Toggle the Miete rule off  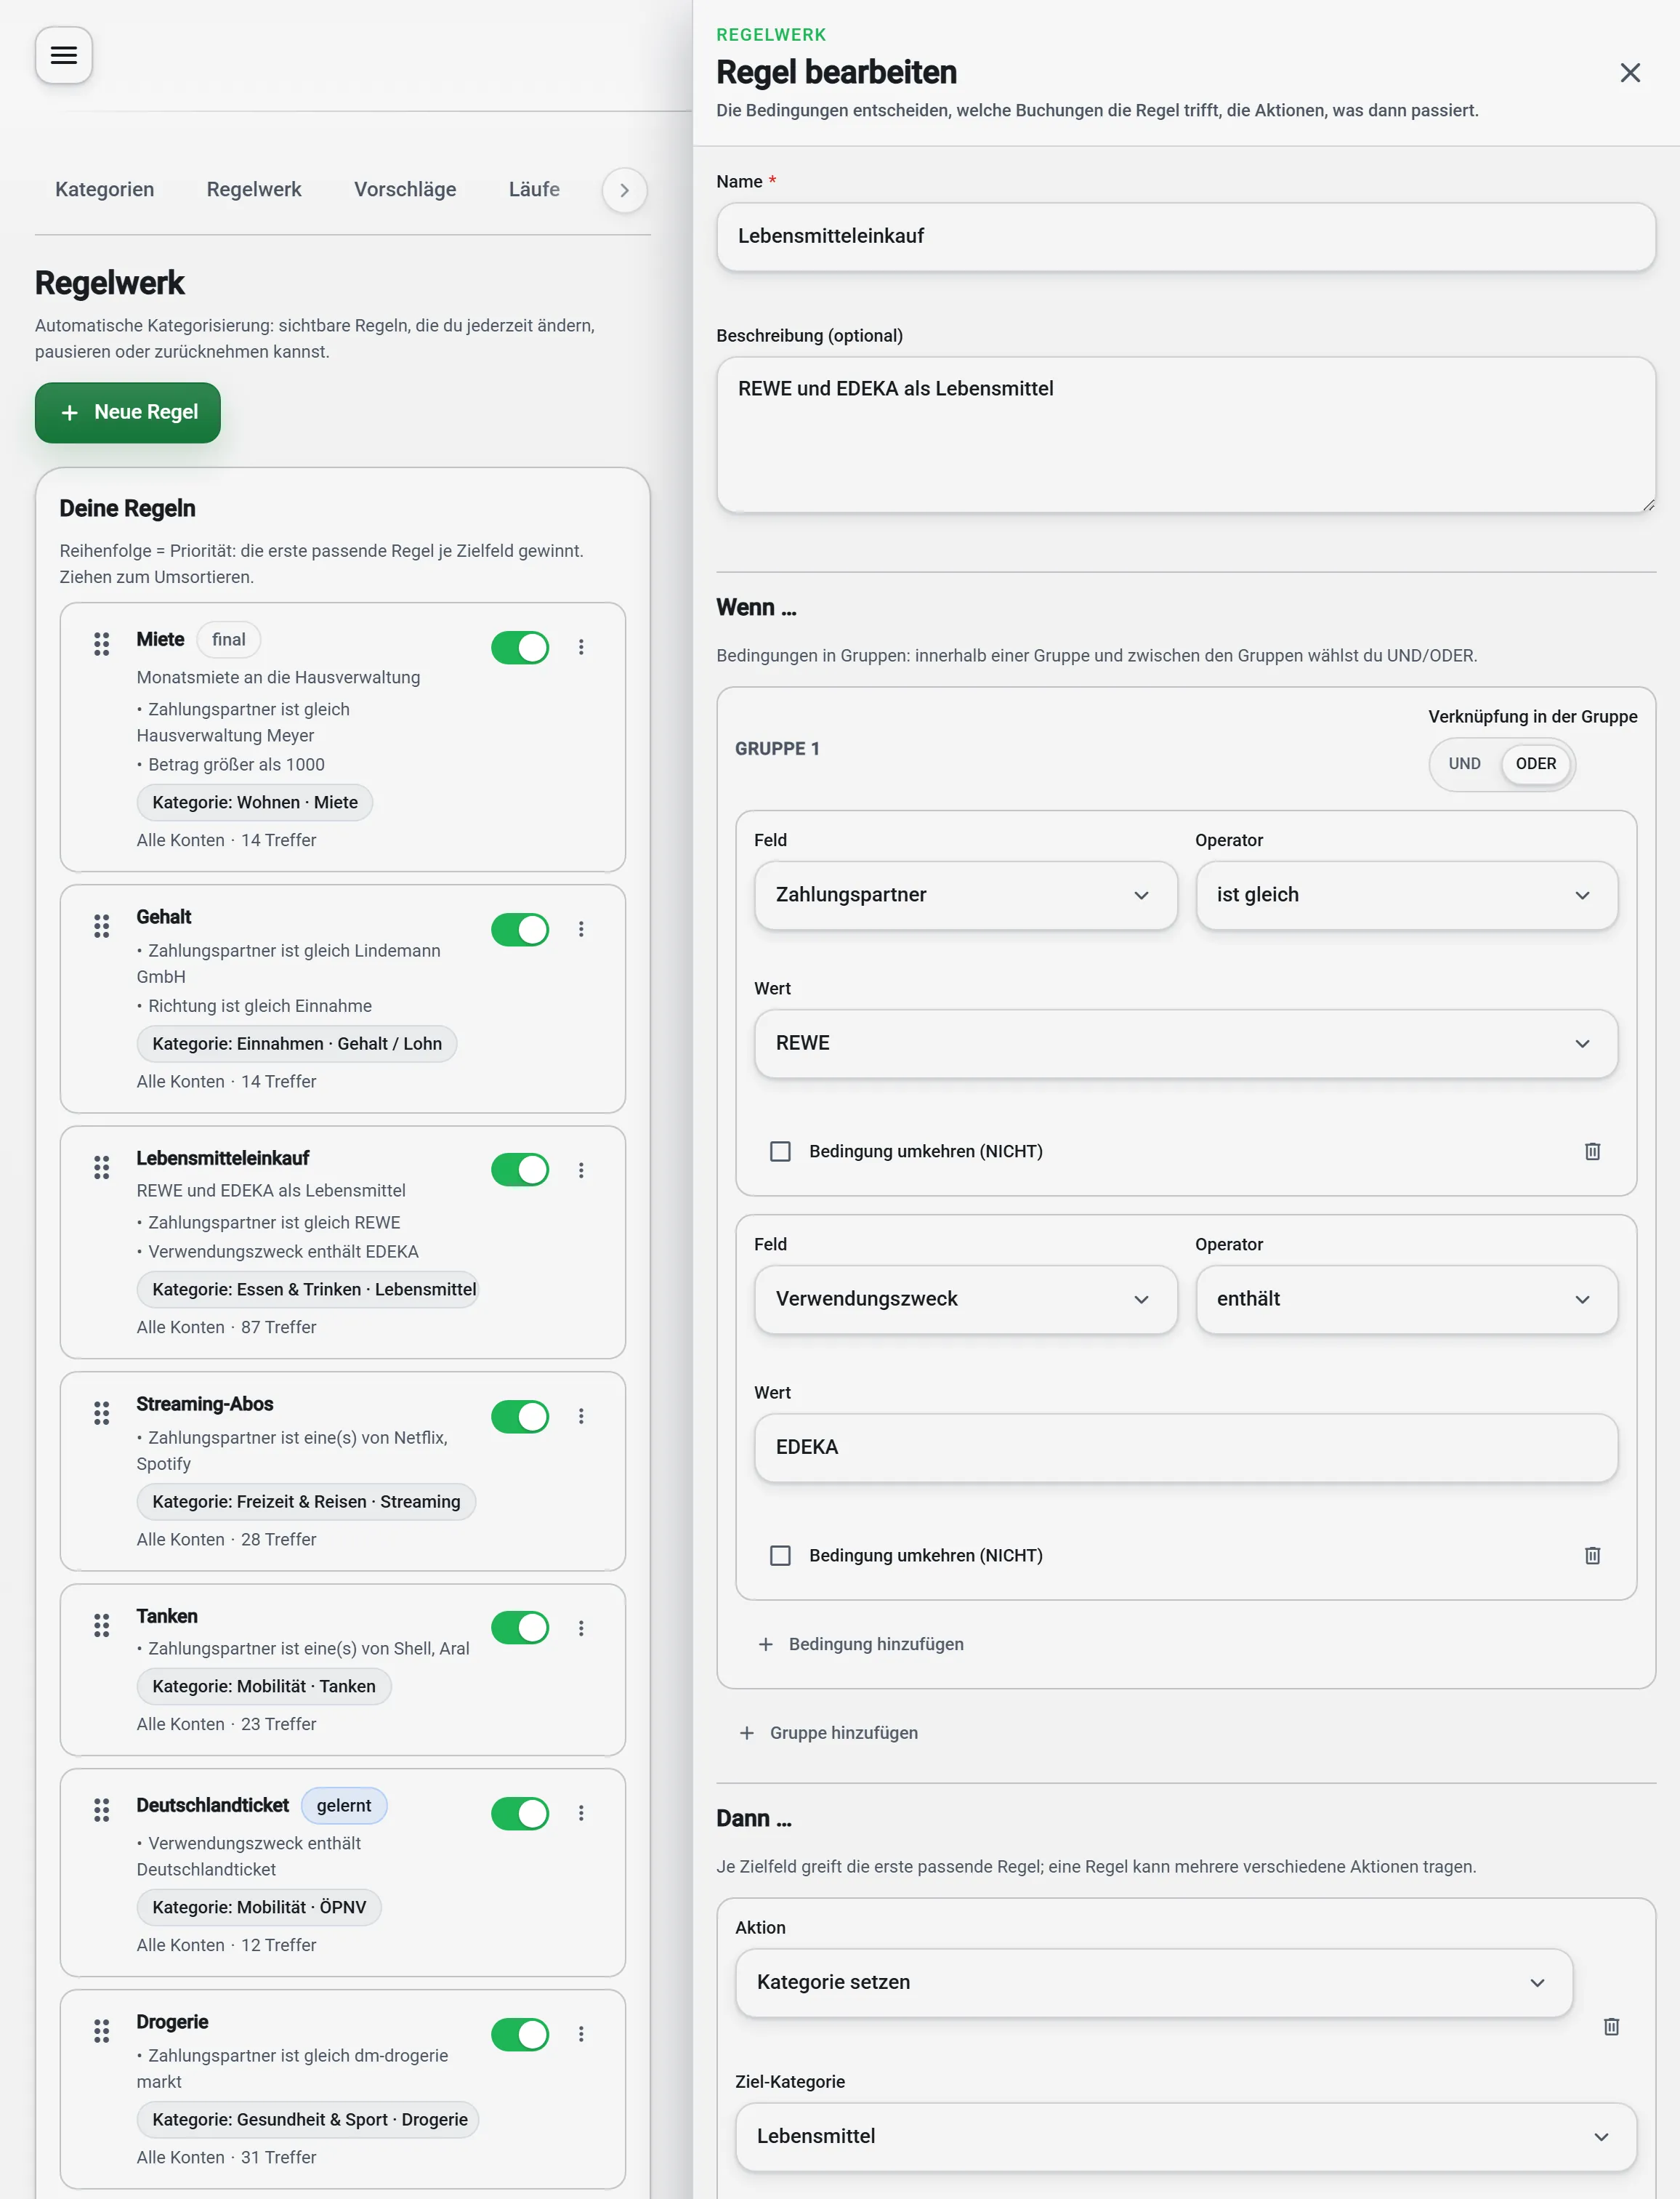[520, 648]
